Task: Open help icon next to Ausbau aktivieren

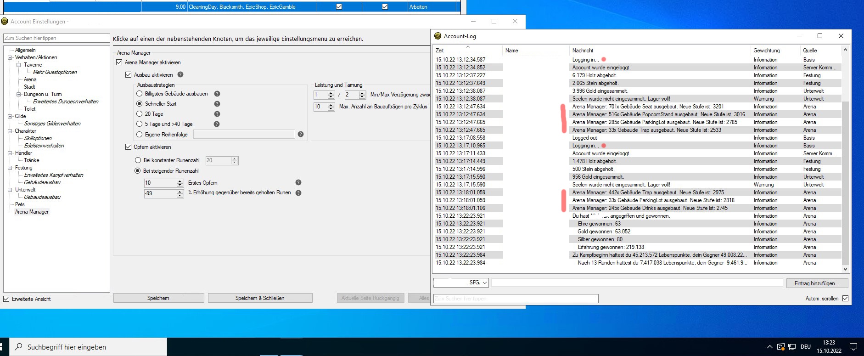Action: coord(180,74)
